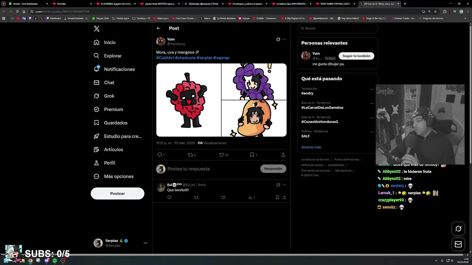
Task: Open #ConexiónHonduras2 trend
Action: coord(320,122)
